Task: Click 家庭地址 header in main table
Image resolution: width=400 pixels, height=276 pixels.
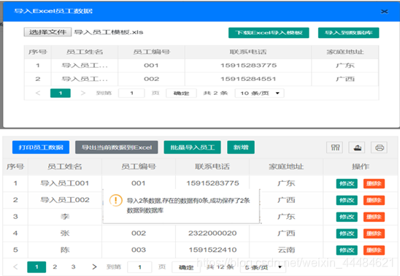Action: click(x=286, y=166)
